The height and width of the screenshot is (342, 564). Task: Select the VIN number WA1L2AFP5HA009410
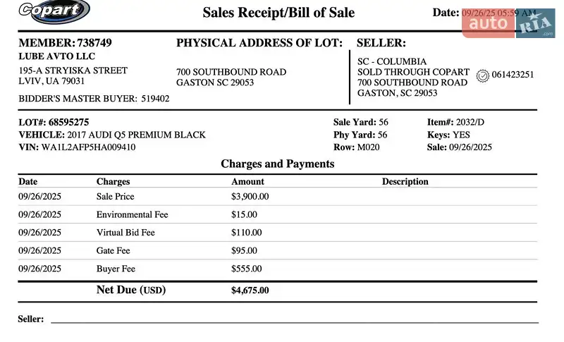tap(89, 147)
